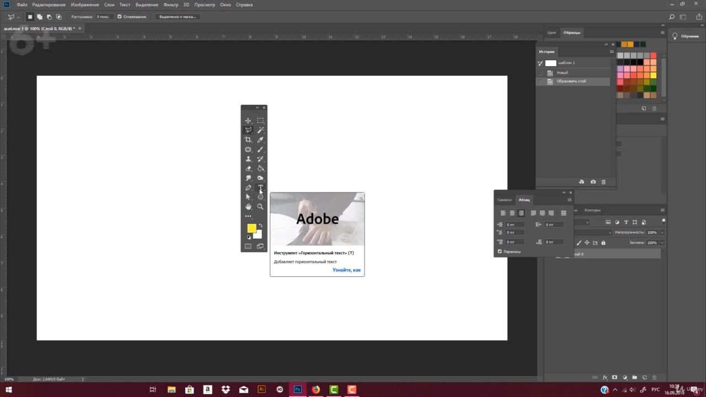This screenshot has width=706, height=397.
Task: Open the Абзац panel flyout menu
Action: (x=570, y=200)
